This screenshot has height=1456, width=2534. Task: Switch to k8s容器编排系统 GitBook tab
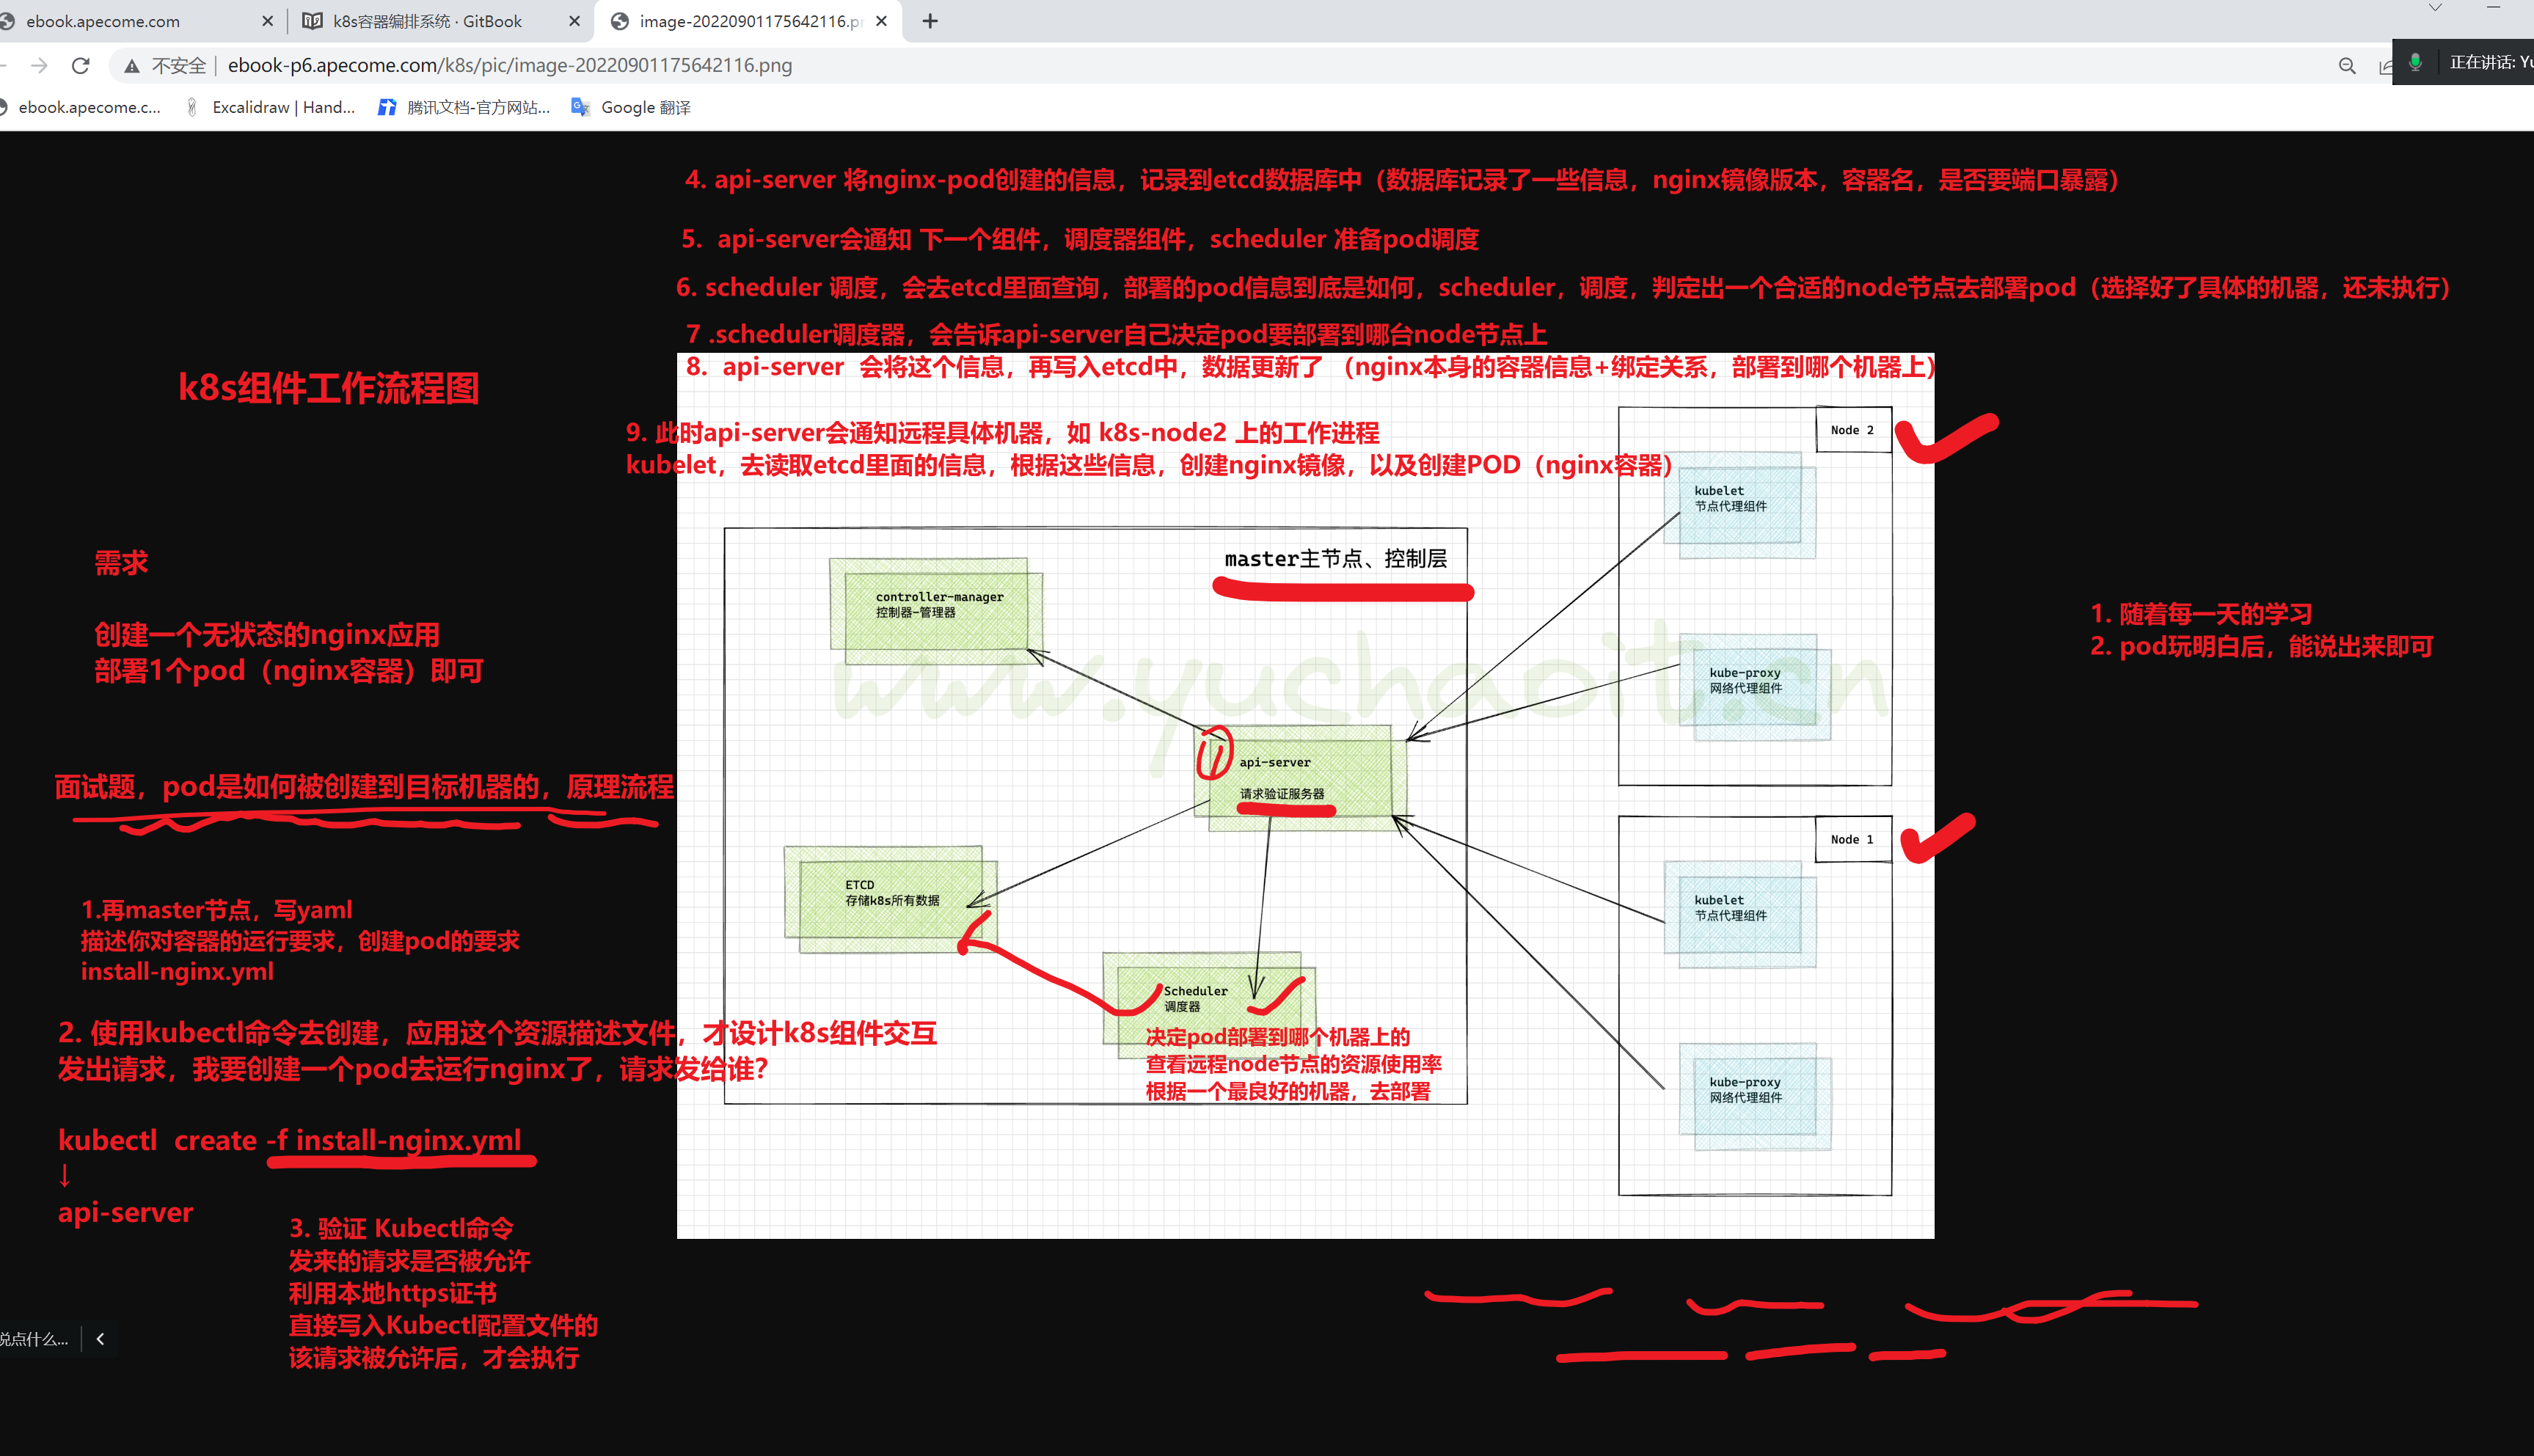pyautogui.click(x=427, y=21)
